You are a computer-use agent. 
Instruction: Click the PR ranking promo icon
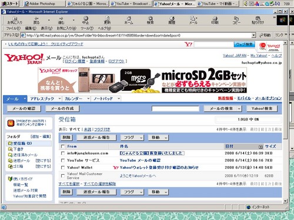[x=11, y=123]
